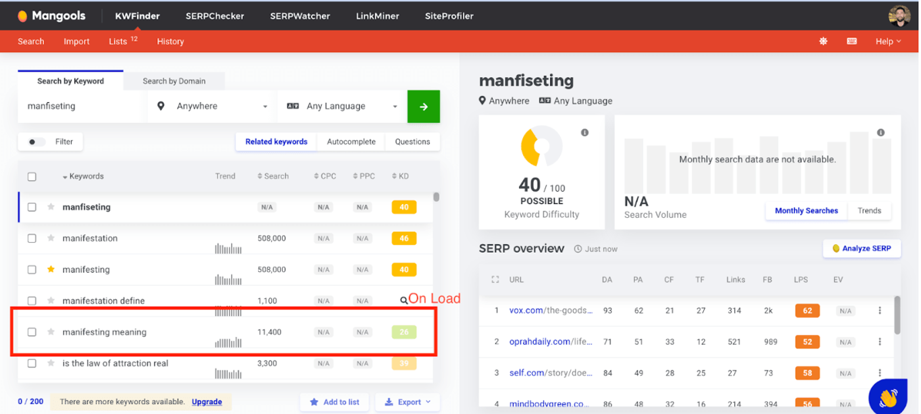921x414 pixels.
Task: Switch to LinkMiner tool
Action: coord(378,16)
